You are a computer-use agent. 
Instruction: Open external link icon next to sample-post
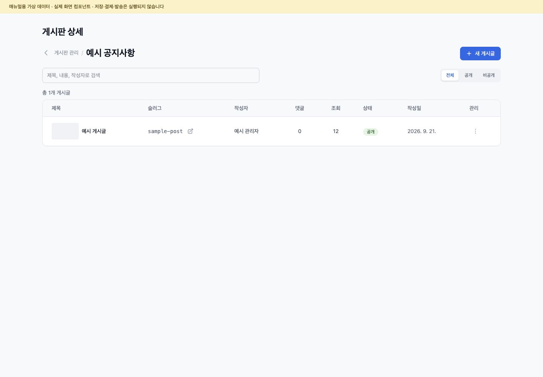(190, 131)
